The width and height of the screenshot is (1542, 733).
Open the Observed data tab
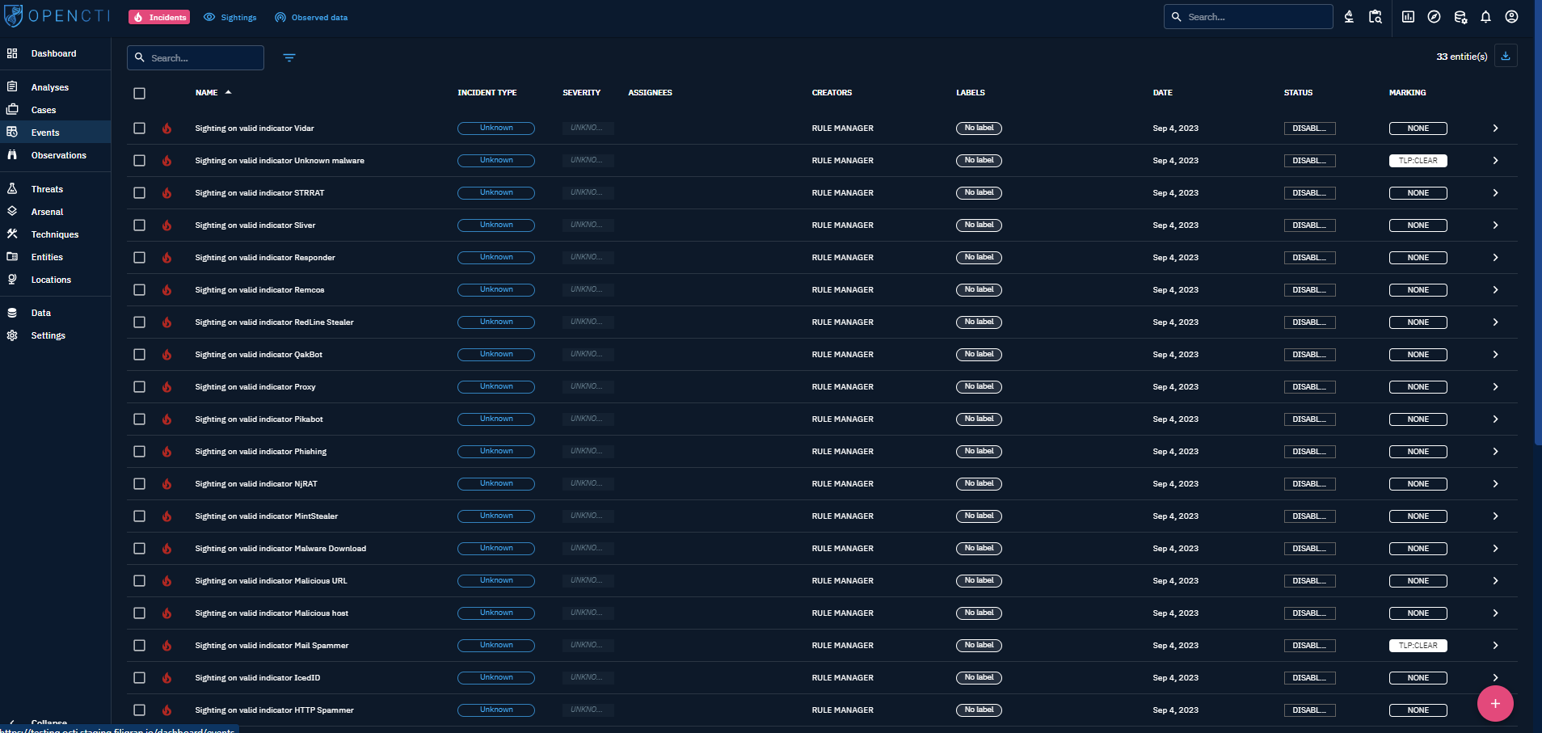coord(311,17)
